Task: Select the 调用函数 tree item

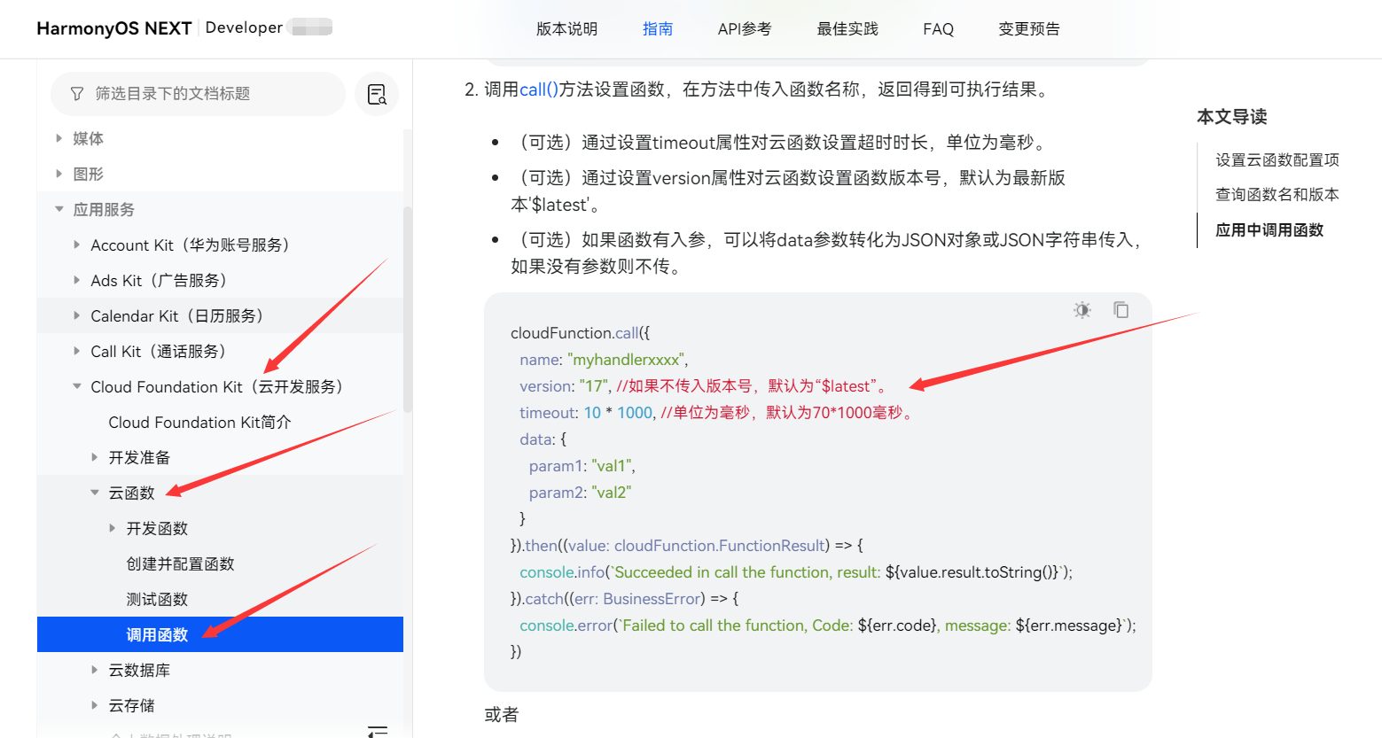Action: tap(220, 634)
